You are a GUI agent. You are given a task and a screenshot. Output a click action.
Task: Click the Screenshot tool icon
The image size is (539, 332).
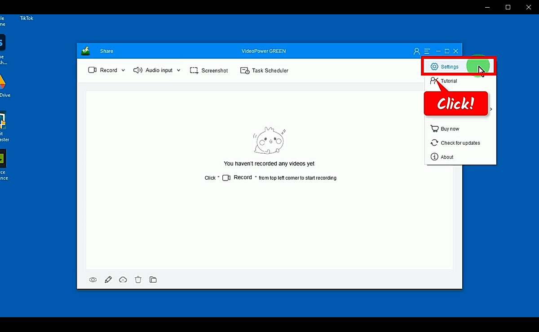click(194, 70)
